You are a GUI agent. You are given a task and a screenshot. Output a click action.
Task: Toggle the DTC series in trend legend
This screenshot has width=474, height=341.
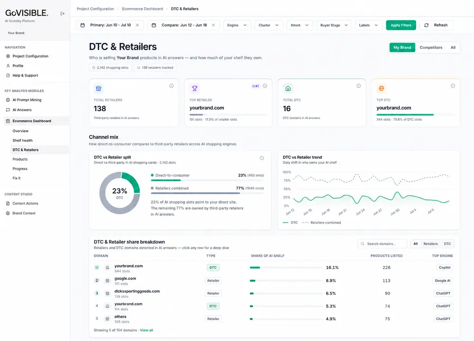pos(290,223)
